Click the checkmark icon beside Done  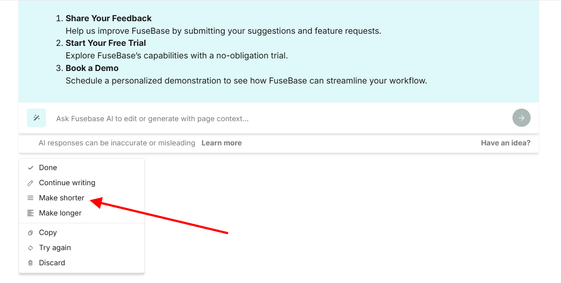tap(30, 168)
